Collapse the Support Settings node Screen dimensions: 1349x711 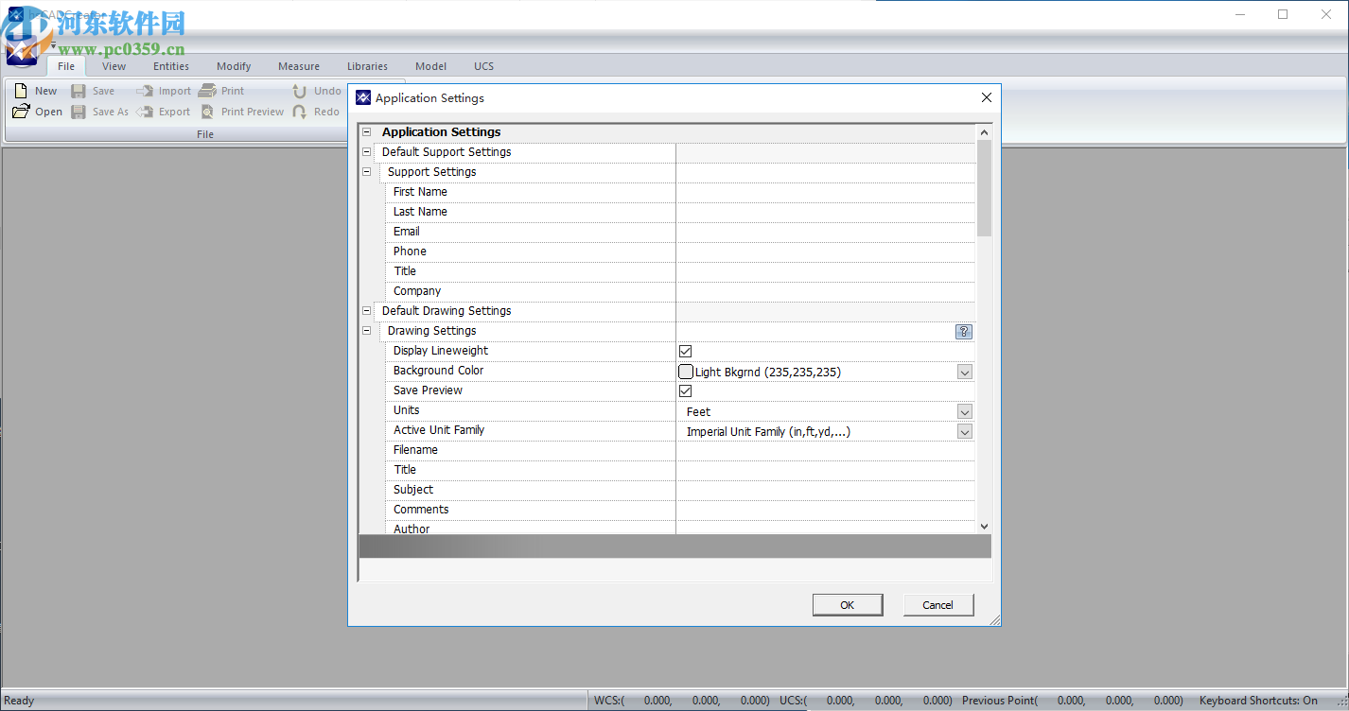(366, 172)
